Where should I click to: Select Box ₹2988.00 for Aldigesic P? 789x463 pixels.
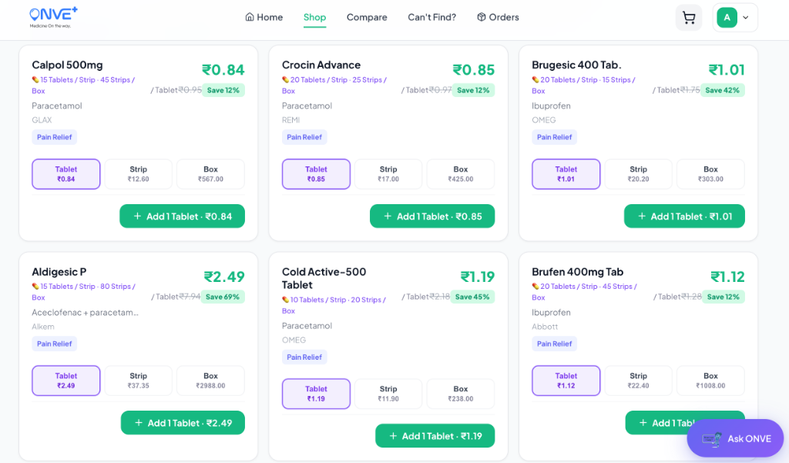pos(210,381)
